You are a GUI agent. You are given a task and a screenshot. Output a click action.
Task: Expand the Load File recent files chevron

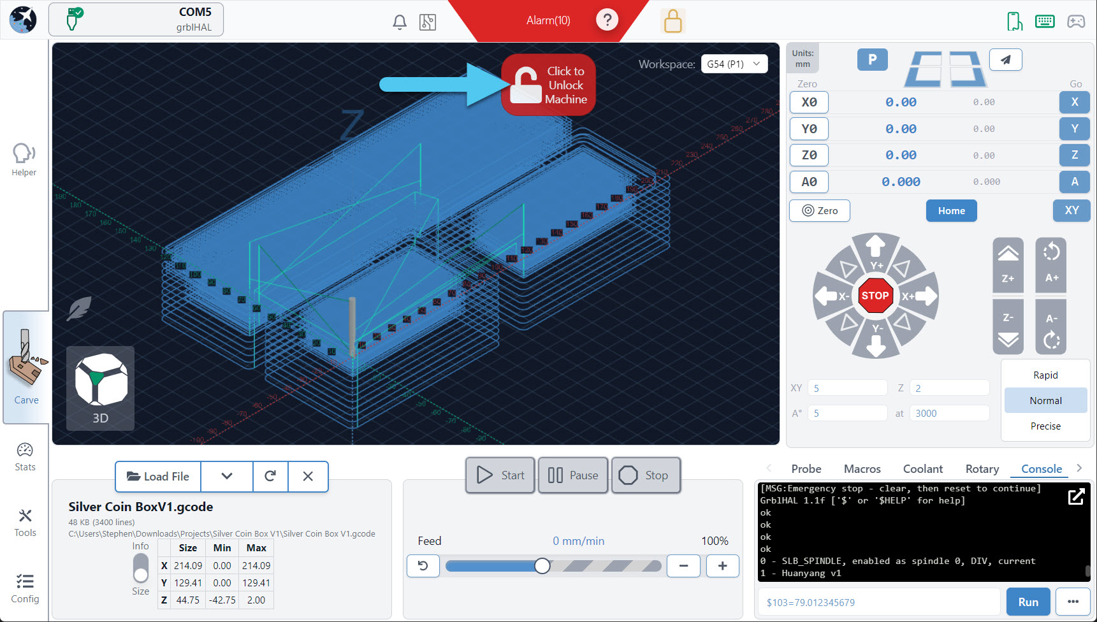(x=227, y=476)
